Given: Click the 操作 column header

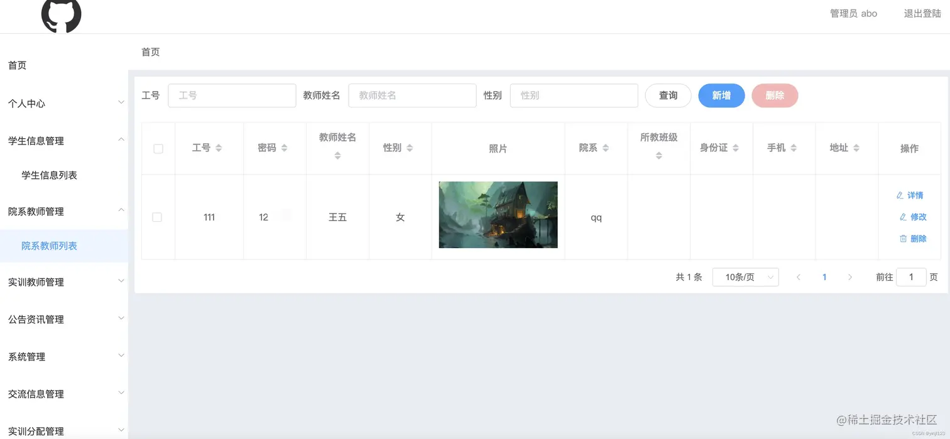Looking at the screenshot, I should click(x=909, y=149).
